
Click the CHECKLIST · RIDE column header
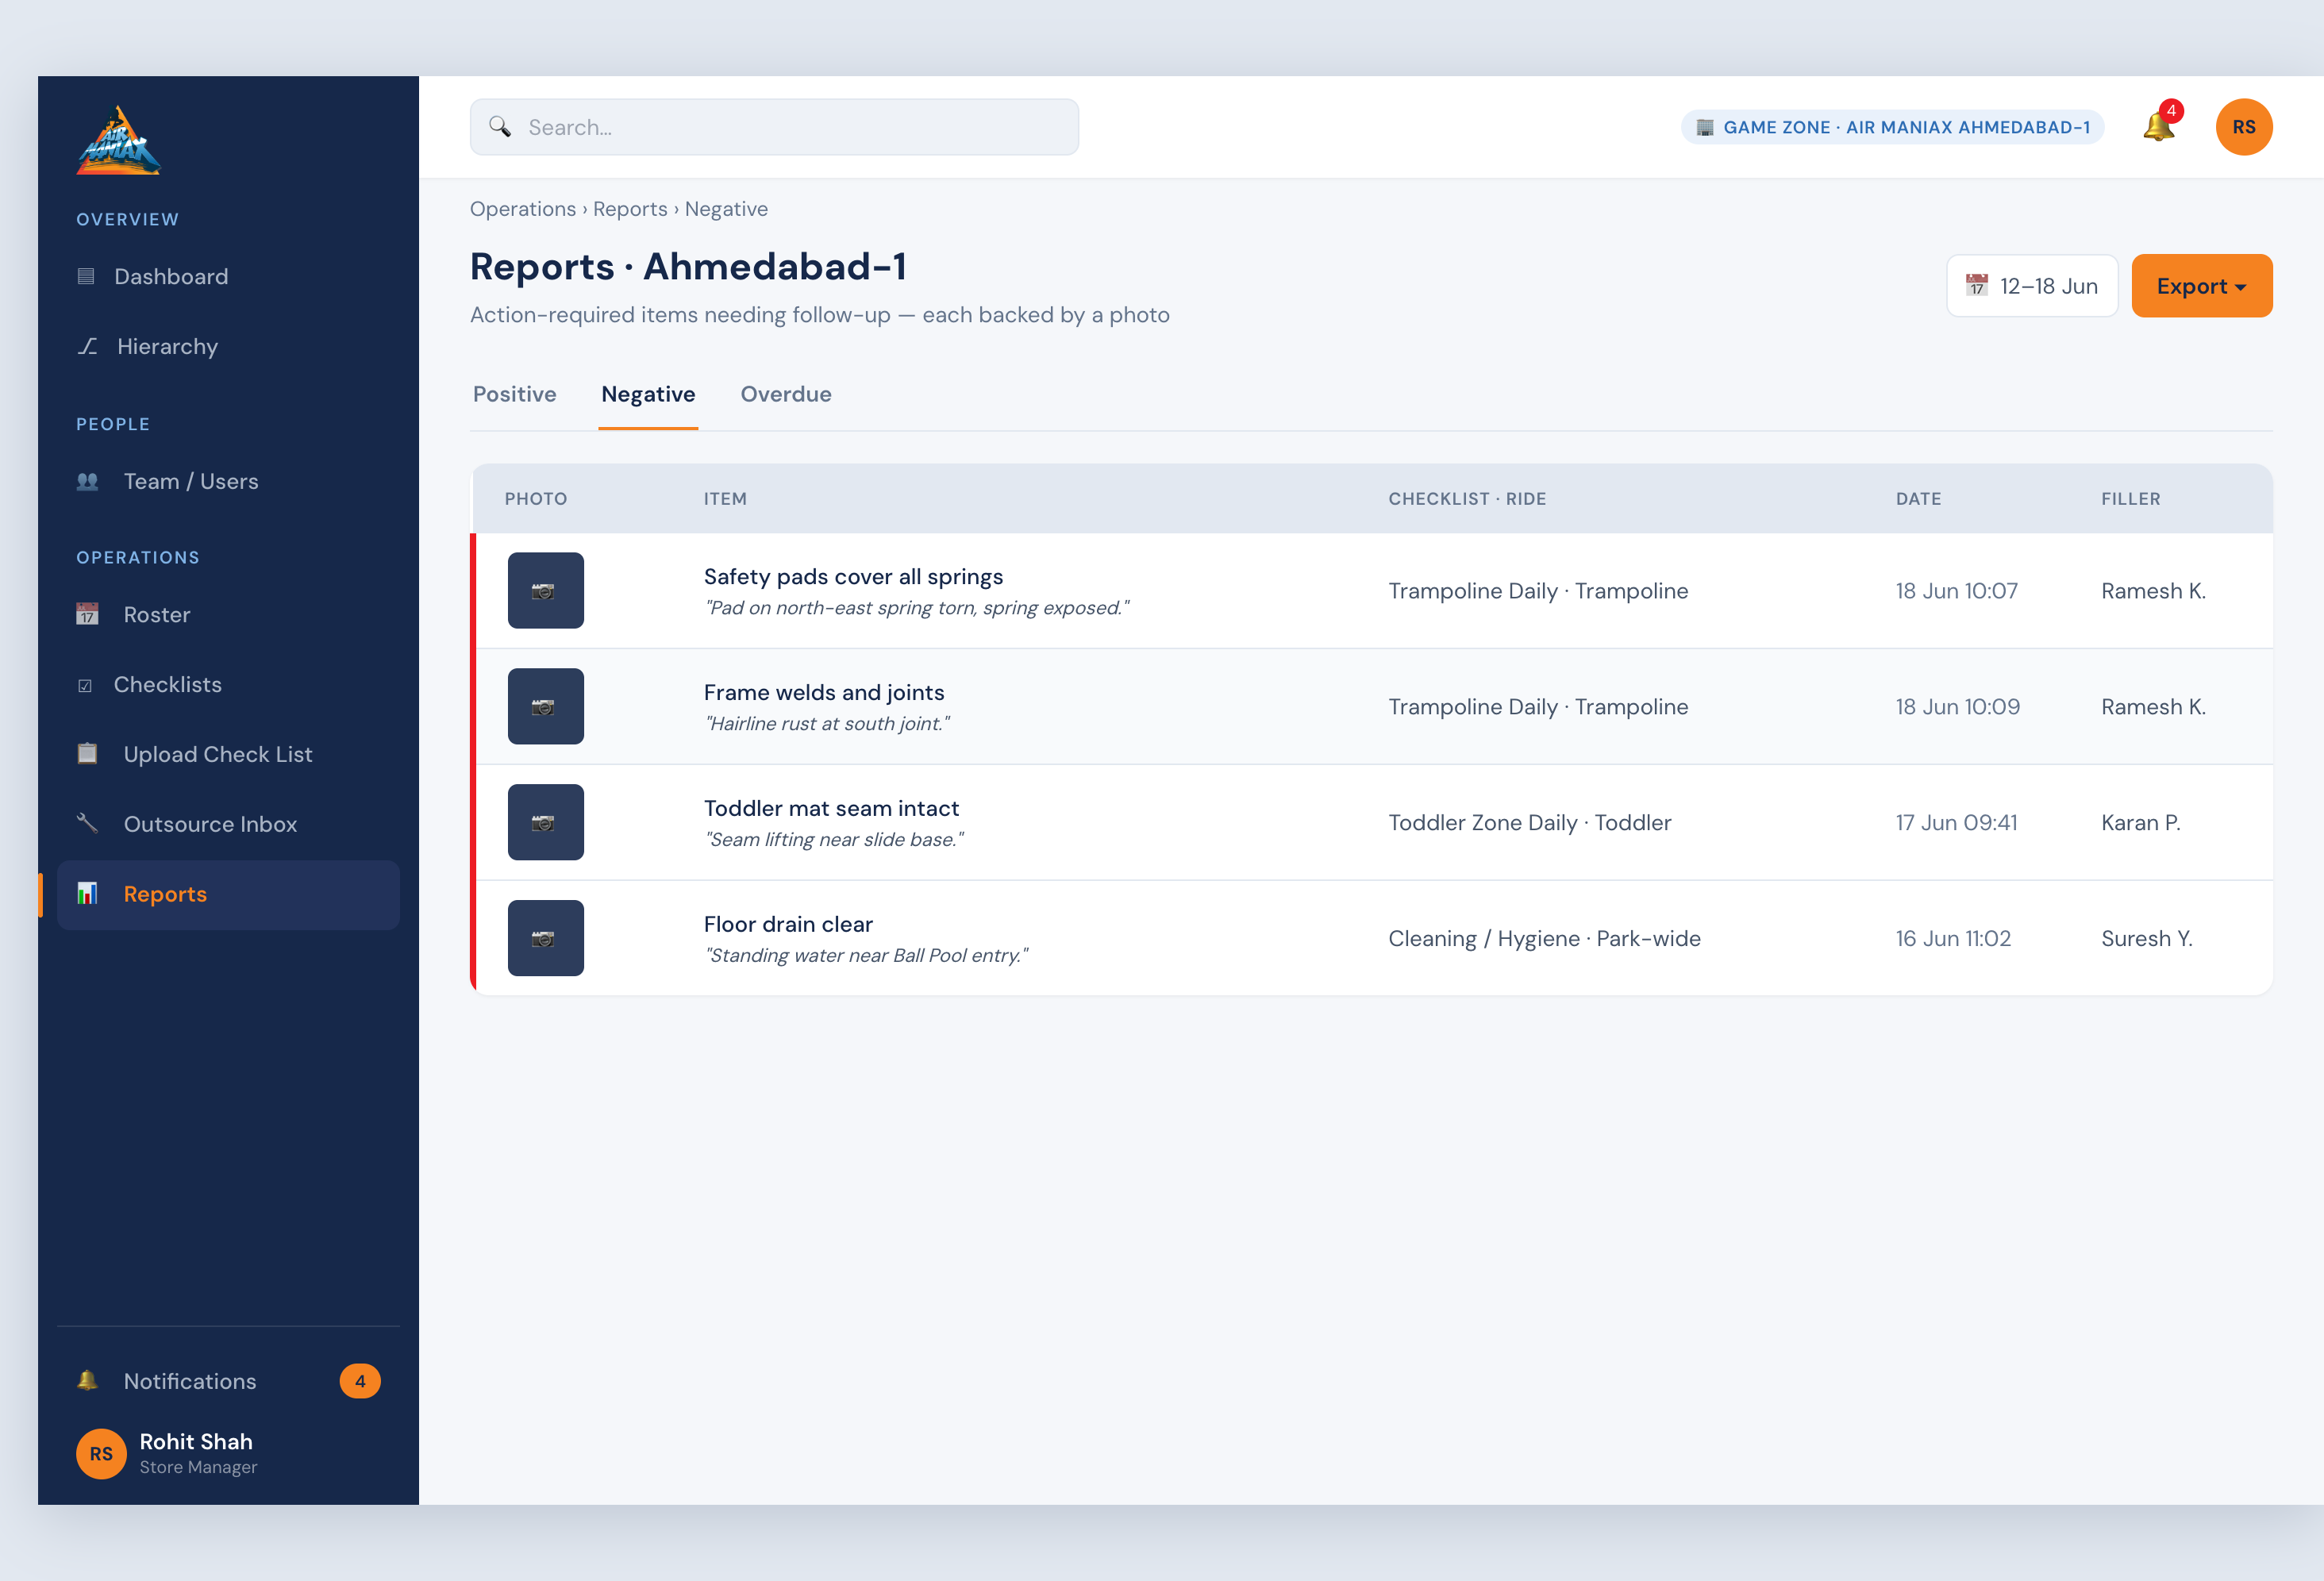click(1467, 499)
